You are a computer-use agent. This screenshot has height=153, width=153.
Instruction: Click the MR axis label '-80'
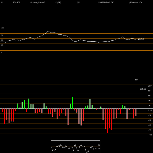pos(149,130)
